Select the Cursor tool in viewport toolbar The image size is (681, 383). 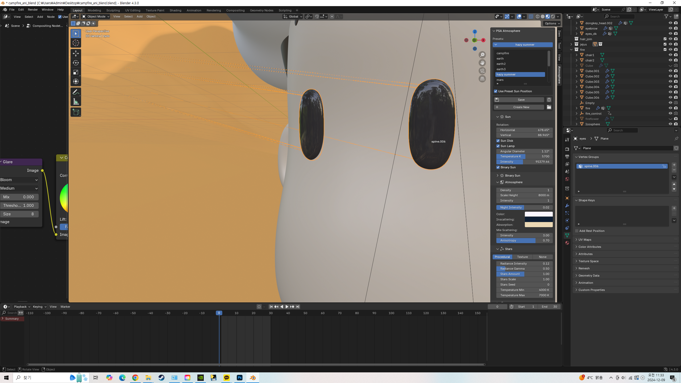(x=76, y=43)
